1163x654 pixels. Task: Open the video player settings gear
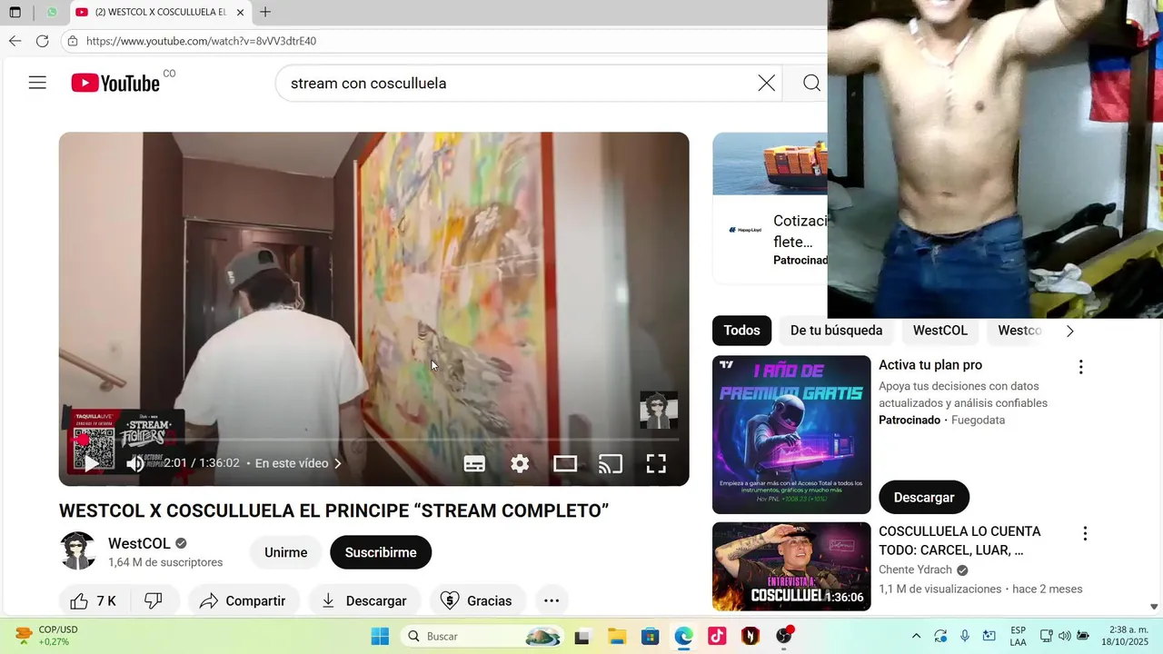[520, 463]
